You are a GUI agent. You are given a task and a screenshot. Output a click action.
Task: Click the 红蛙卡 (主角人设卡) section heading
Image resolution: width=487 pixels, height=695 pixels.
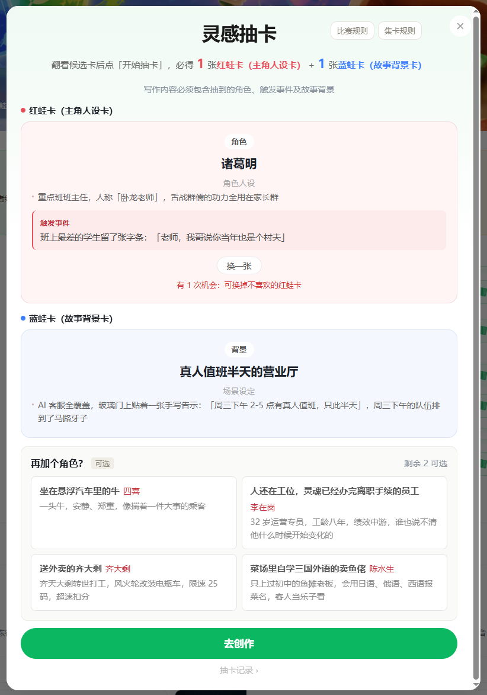pyautogui.click(x=71, y=111)
